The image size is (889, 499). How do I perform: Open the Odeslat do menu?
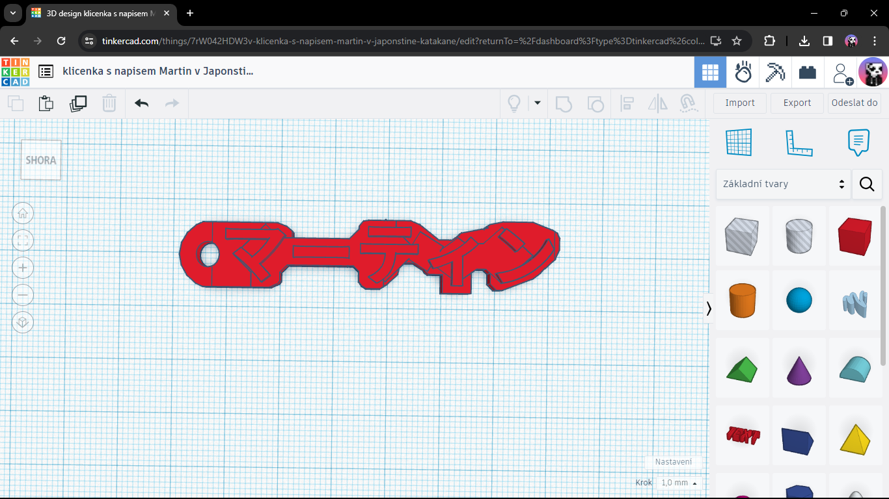[855, 103]
